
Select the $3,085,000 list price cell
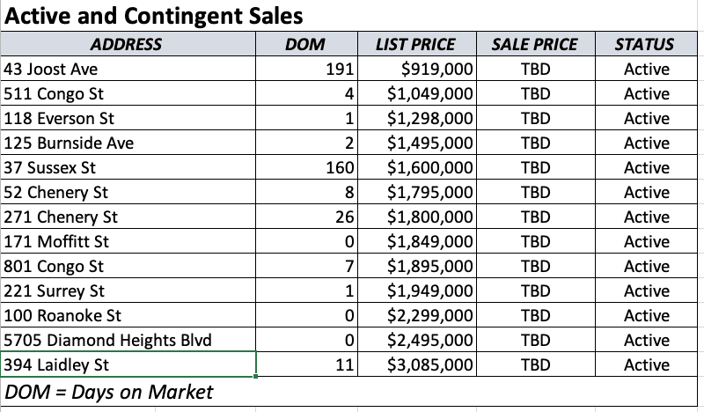417,364
